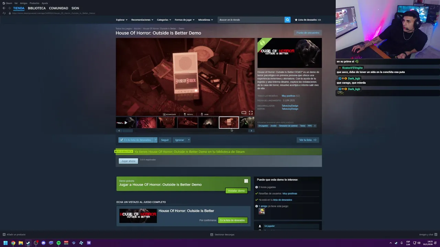
Task: Open the Ayuda menu
Action: click(x=45, y=3)
